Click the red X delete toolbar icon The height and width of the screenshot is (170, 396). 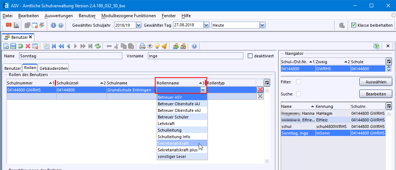point(28,46)
